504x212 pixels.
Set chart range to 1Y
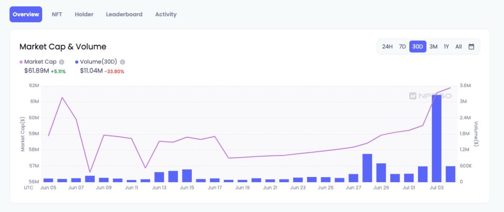click(447, 47)
